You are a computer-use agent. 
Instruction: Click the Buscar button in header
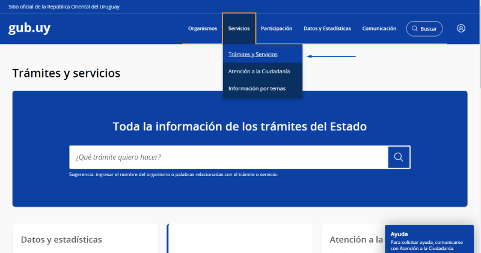424,28
